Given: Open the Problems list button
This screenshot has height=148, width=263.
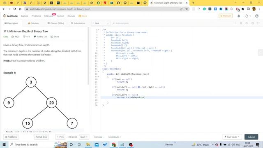Looking at the screenshot, I should coord(11,137).
